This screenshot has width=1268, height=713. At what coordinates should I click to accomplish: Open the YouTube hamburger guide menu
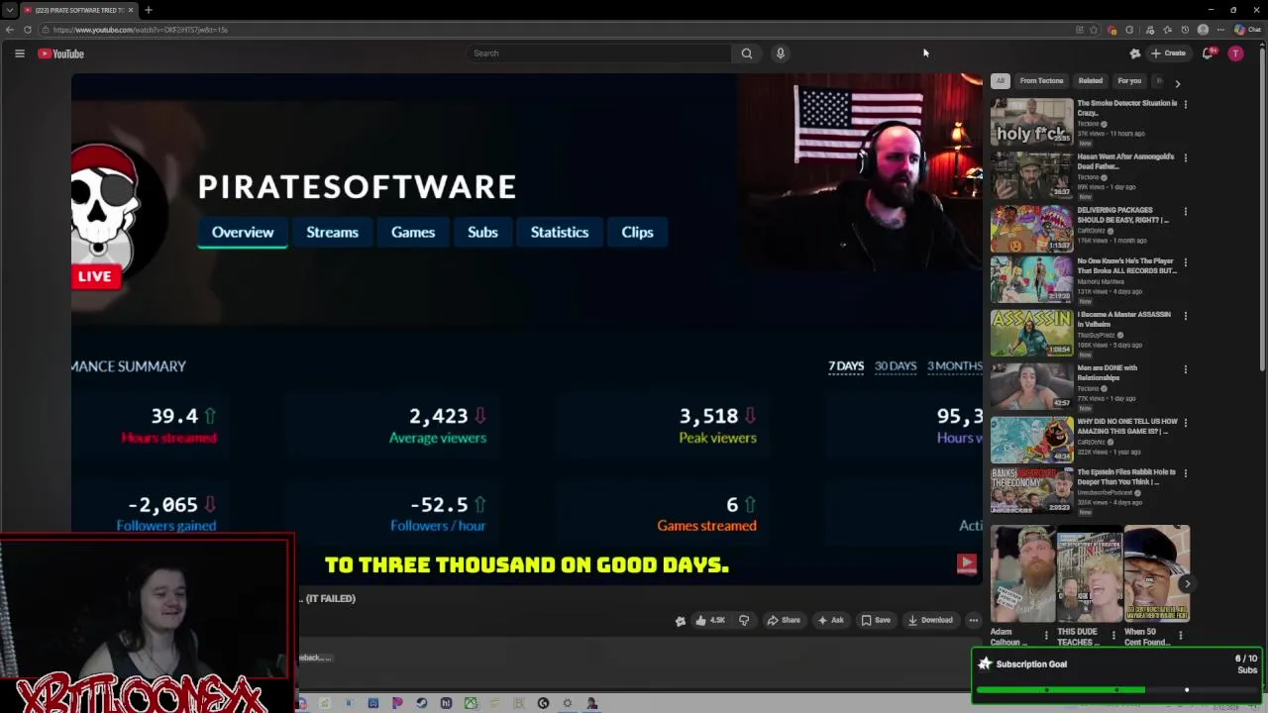(x=19, y=53)
